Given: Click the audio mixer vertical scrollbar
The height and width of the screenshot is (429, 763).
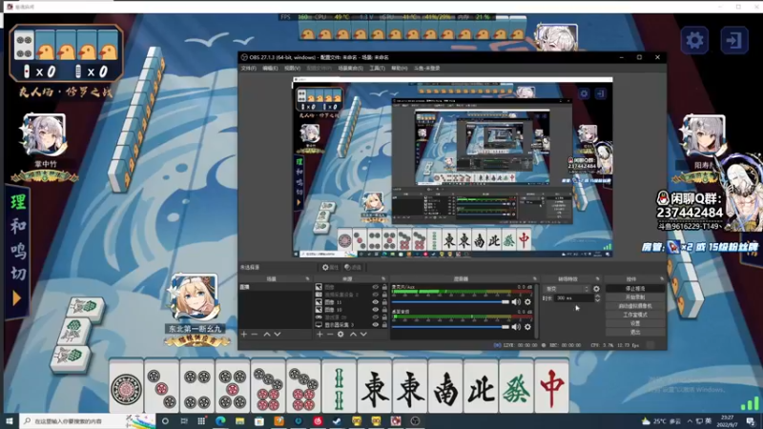Looking at the screenshot, I should [x=537, y=310].
